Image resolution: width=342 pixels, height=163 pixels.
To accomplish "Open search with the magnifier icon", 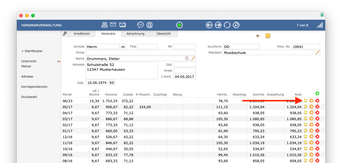I will pos(236,25).
